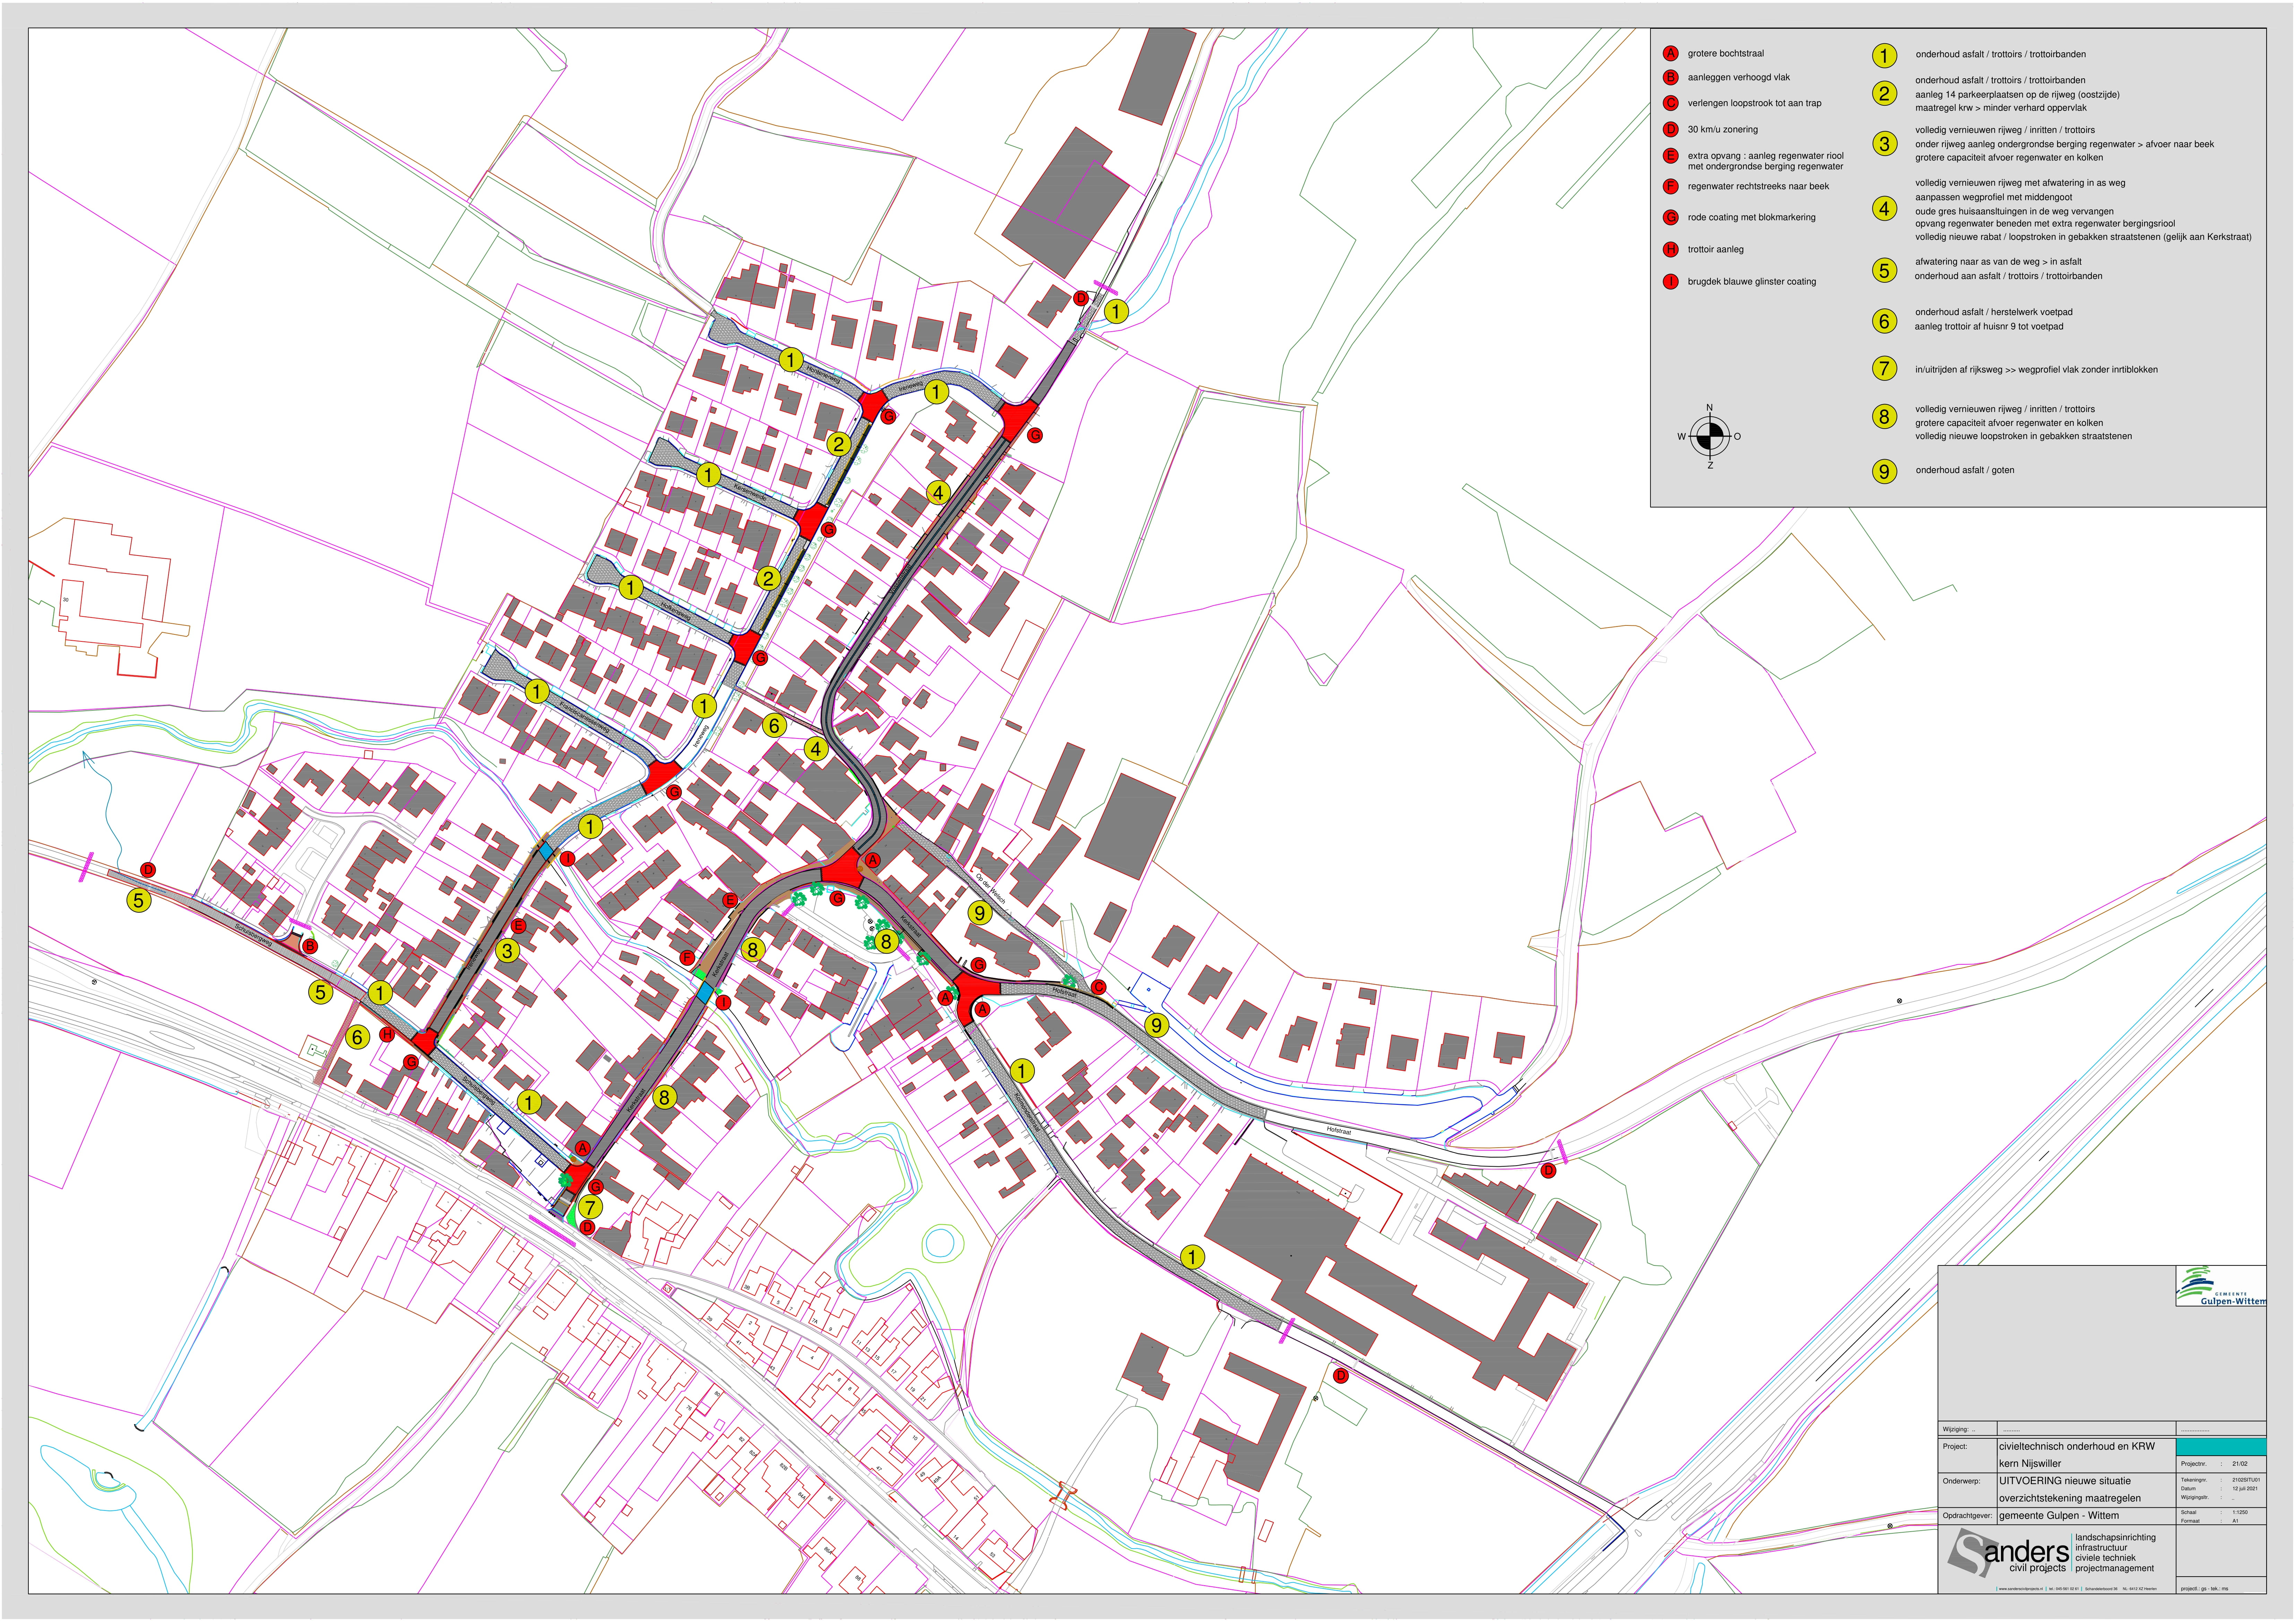Select the legend's yellow number 4 circle
The width and height of the screenshot is (2296, 1621).
[x=1884, y=209]
